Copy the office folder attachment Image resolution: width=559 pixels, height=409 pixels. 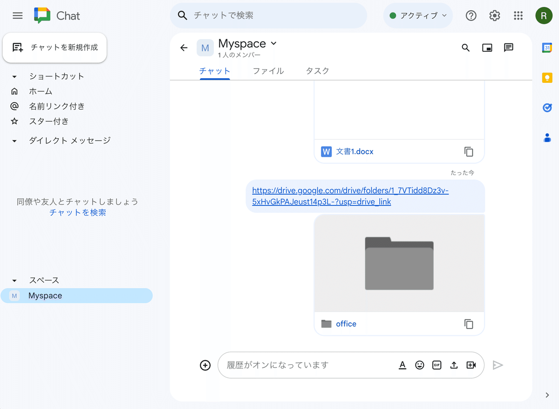[469, 324]
